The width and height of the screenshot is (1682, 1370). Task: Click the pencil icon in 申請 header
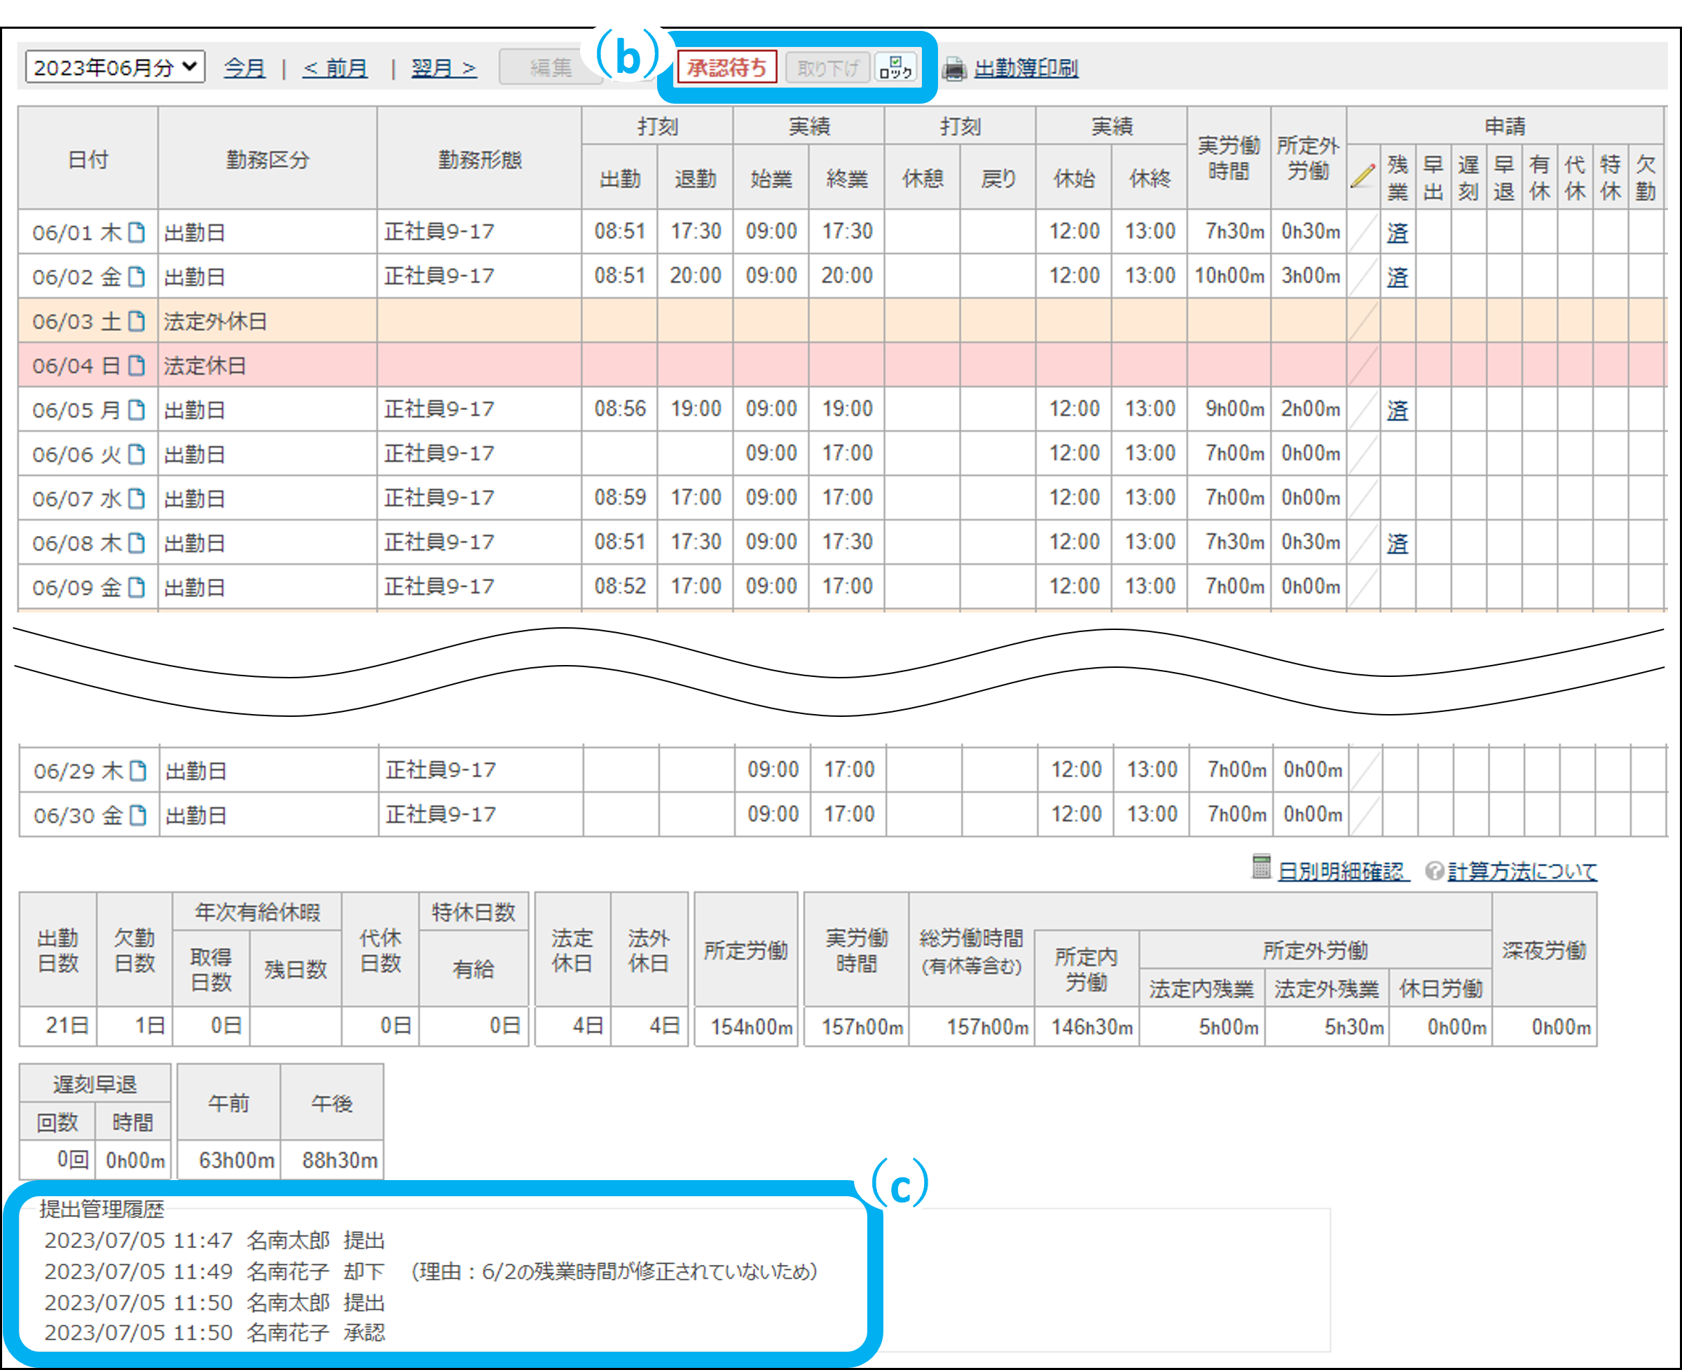1363,175
